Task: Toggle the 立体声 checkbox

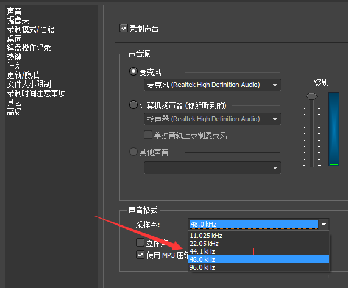Action: 140,242
